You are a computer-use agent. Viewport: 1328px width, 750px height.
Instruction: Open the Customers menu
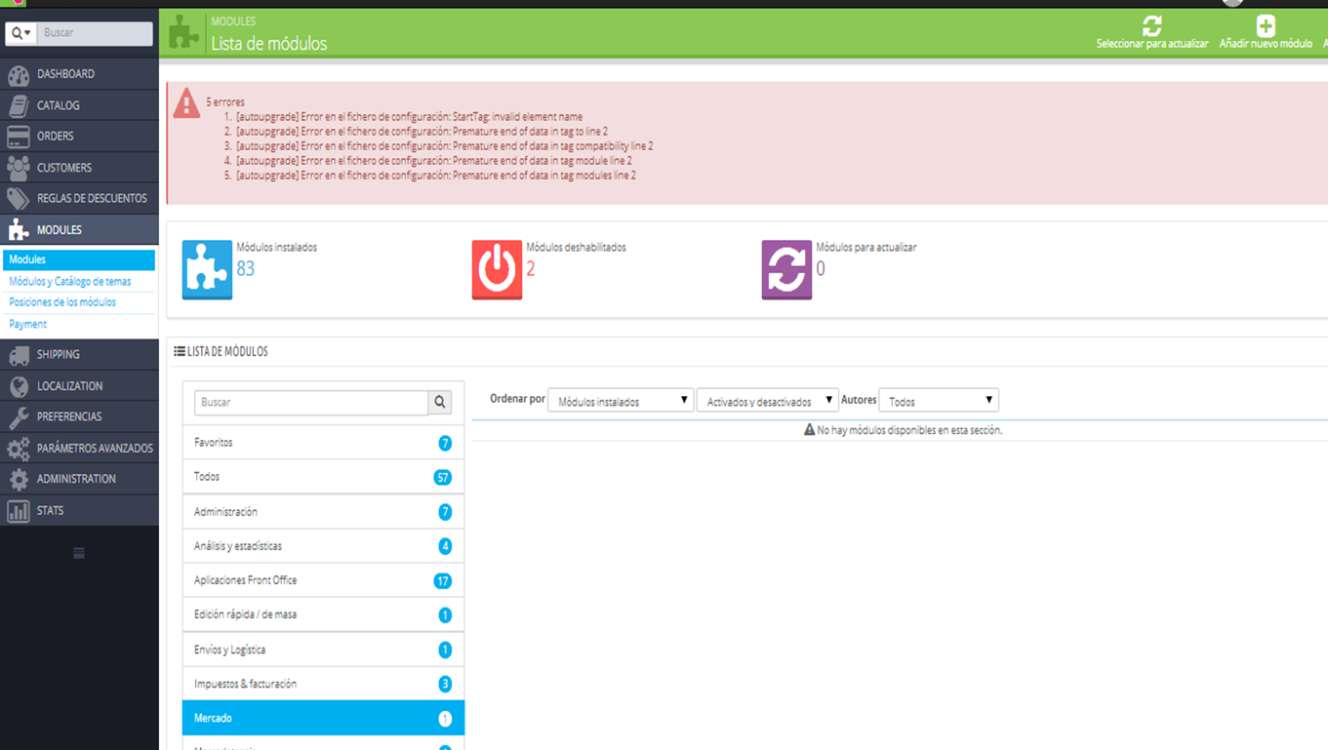tap(79, 168)
